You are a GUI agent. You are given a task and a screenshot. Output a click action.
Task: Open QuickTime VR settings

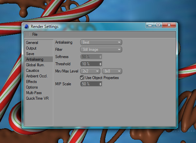point(39,98)
